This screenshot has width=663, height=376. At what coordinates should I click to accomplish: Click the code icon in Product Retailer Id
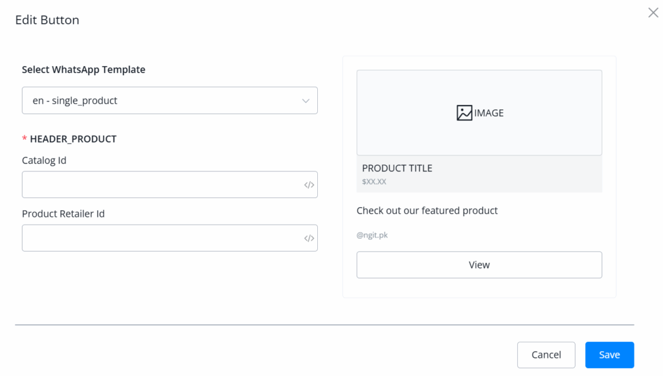coord(309,238)
